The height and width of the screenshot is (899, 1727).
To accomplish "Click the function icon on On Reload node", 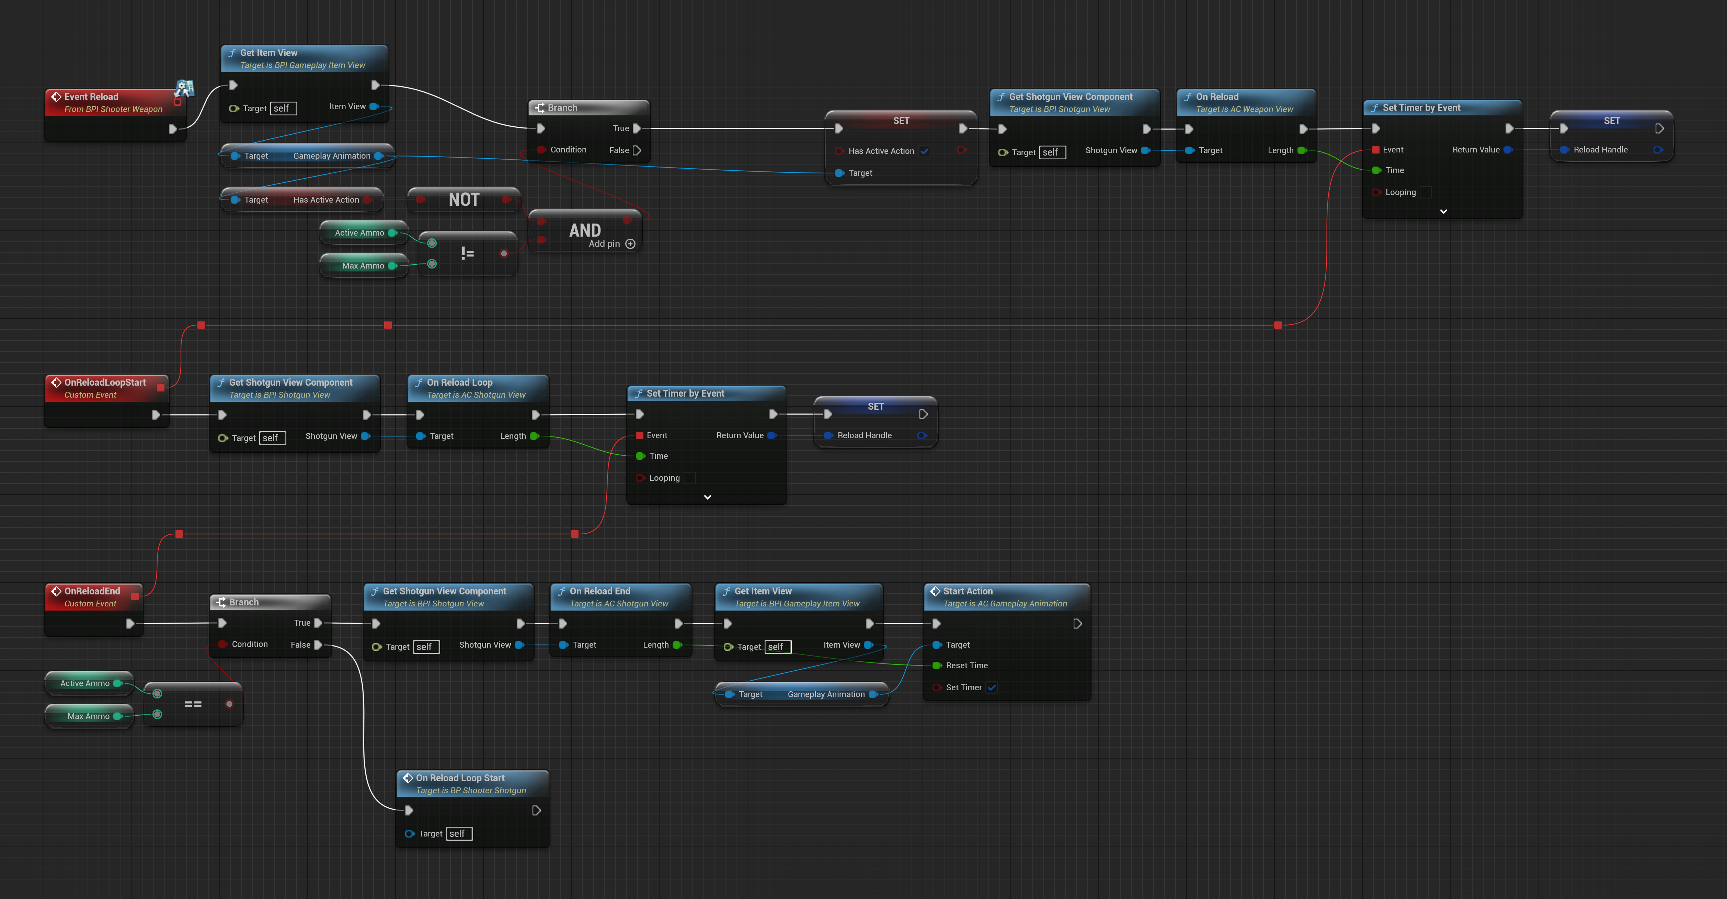I will tap(1187, 96).
